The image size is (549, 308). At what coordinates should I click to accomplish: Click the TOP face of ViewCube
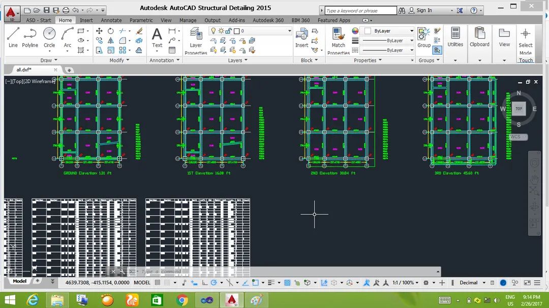click(x=518, y=109)
